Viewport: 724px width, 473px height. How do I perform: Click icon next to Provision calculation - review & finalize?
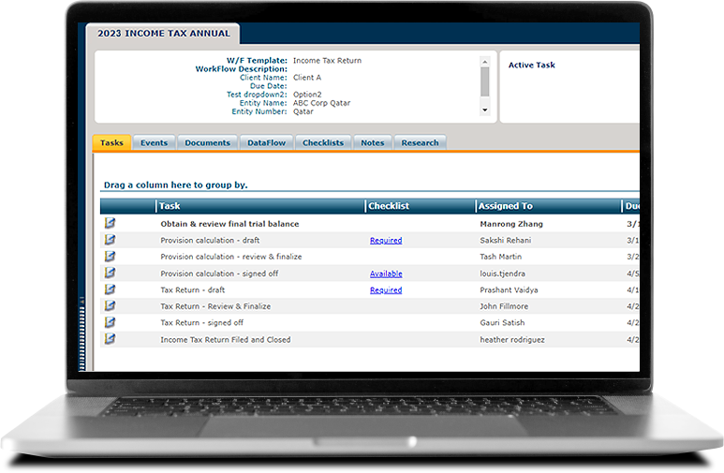tap(110, 257)
